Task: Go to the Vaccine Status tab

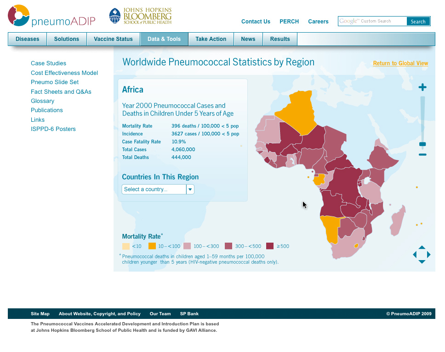Action: 113,39
